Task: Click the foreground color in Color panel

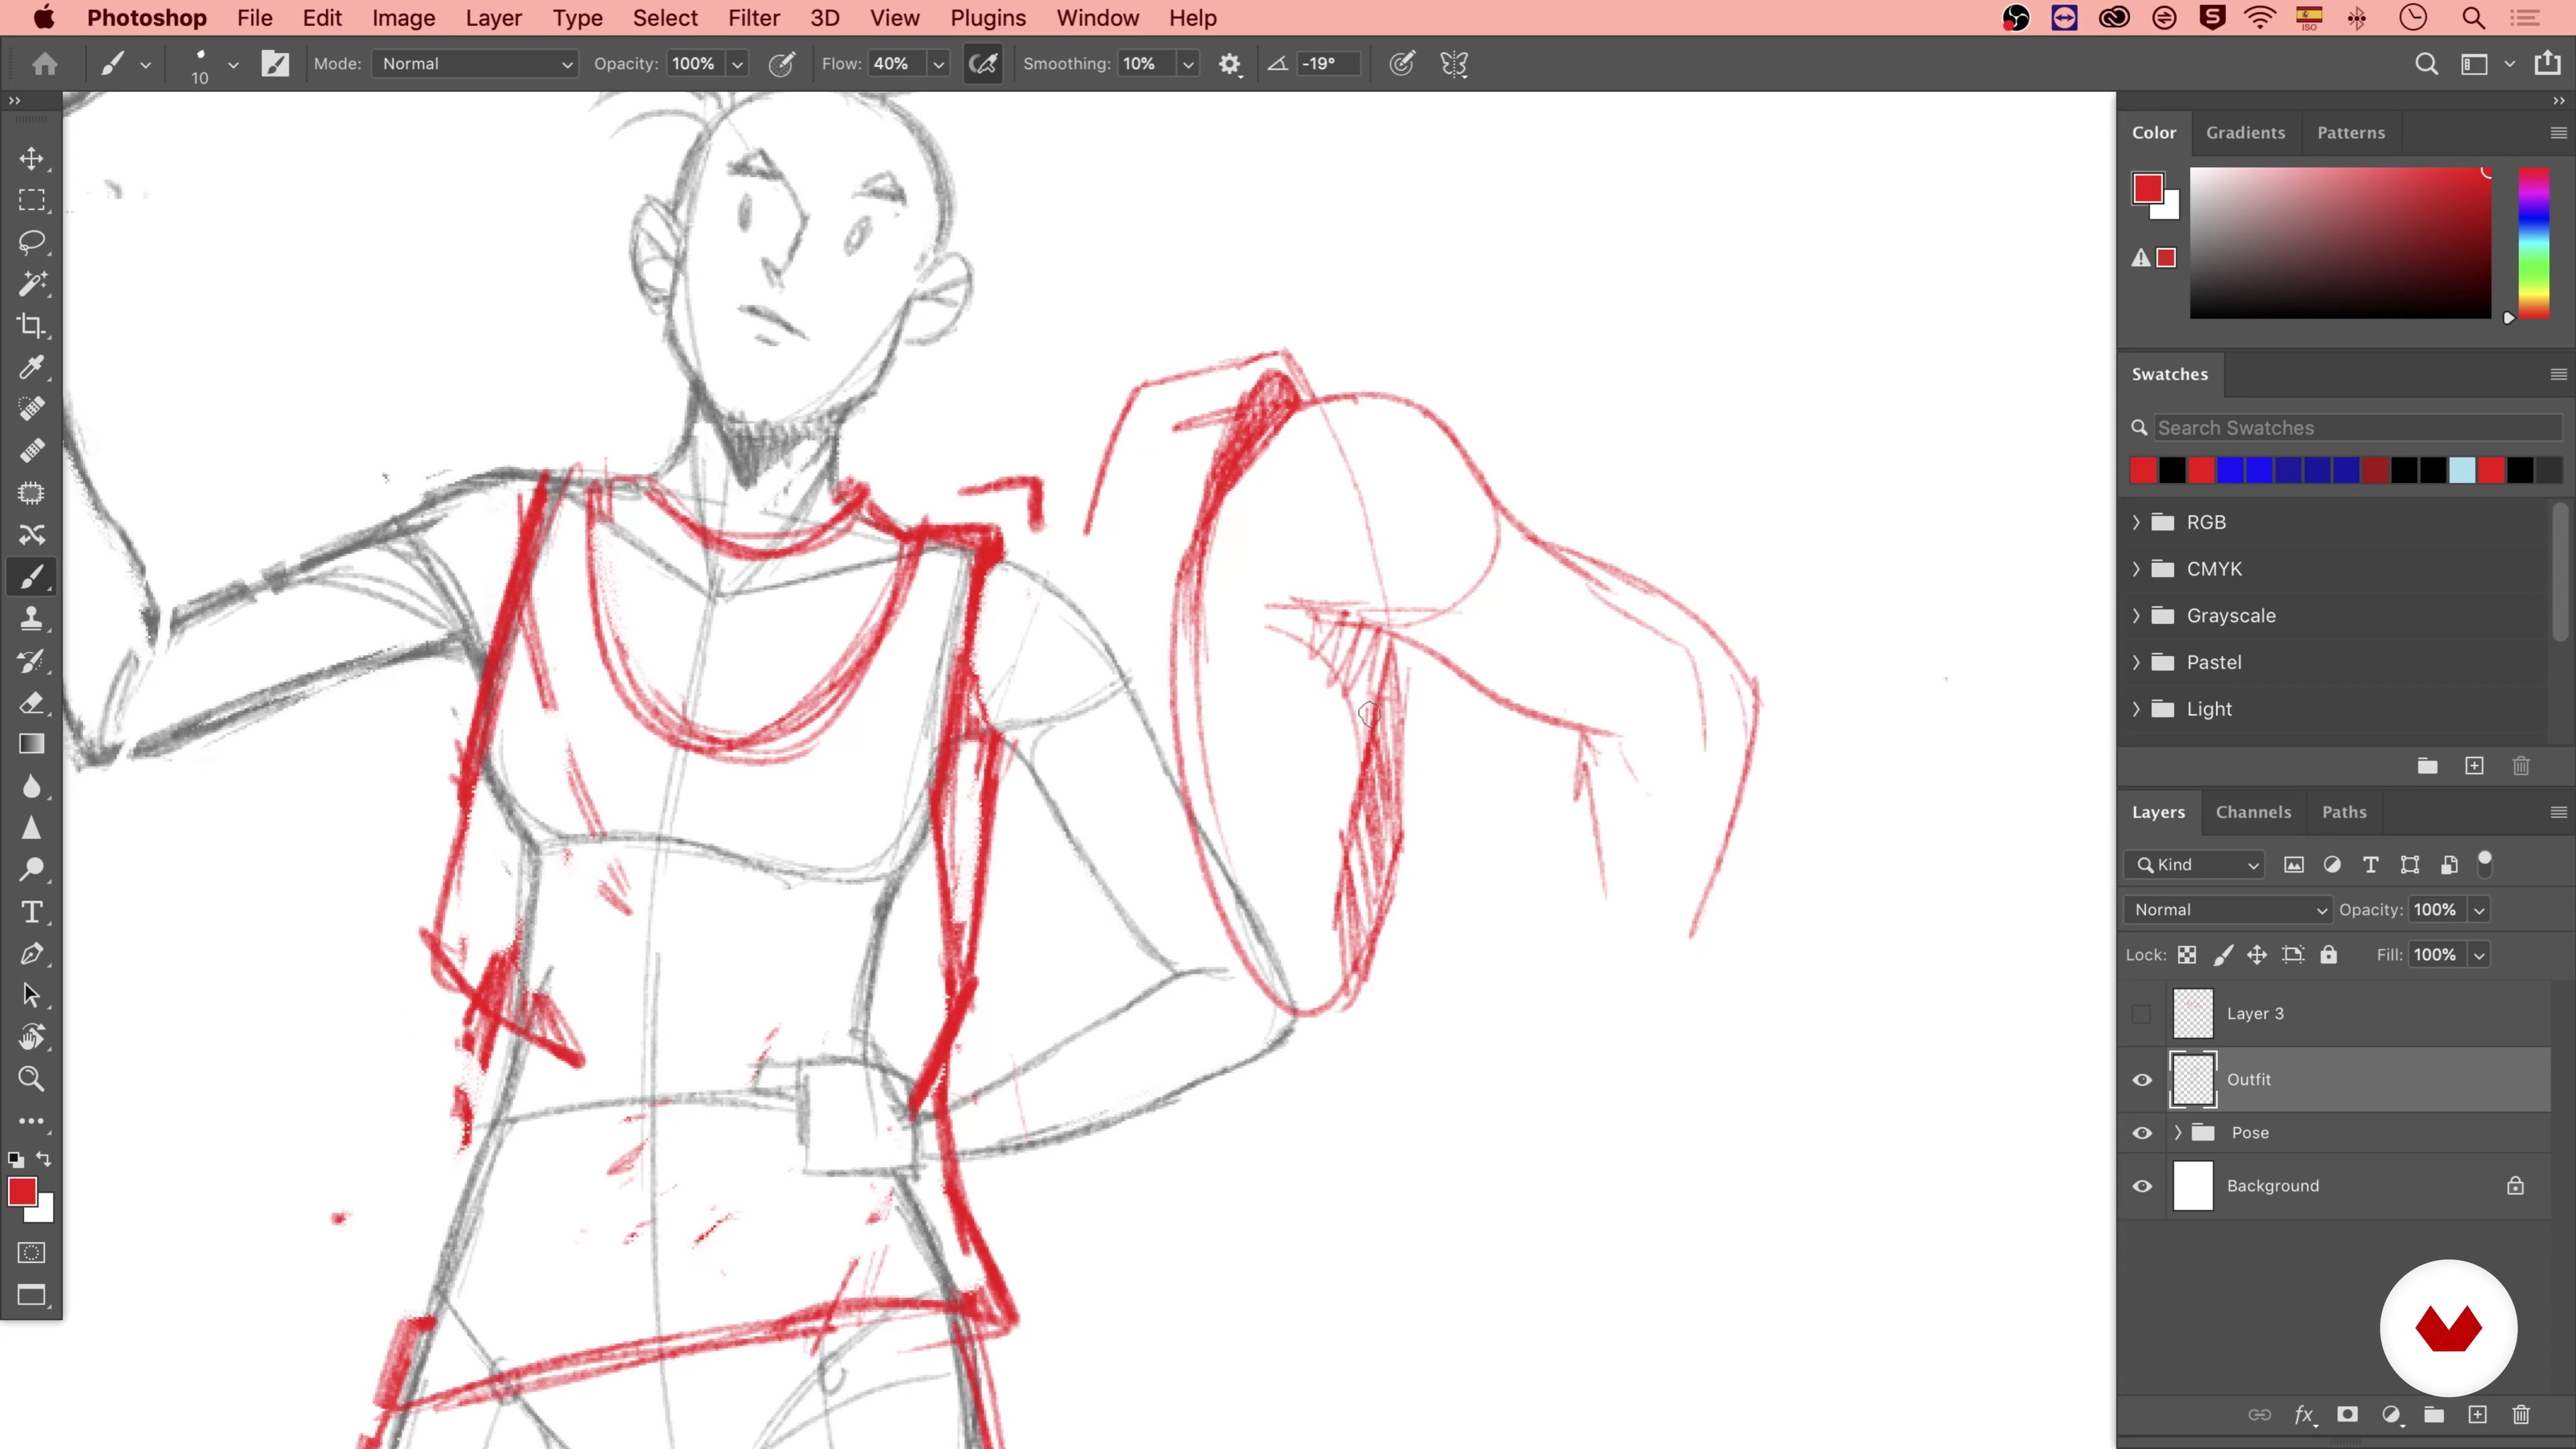Action: tap(2147, 188)
